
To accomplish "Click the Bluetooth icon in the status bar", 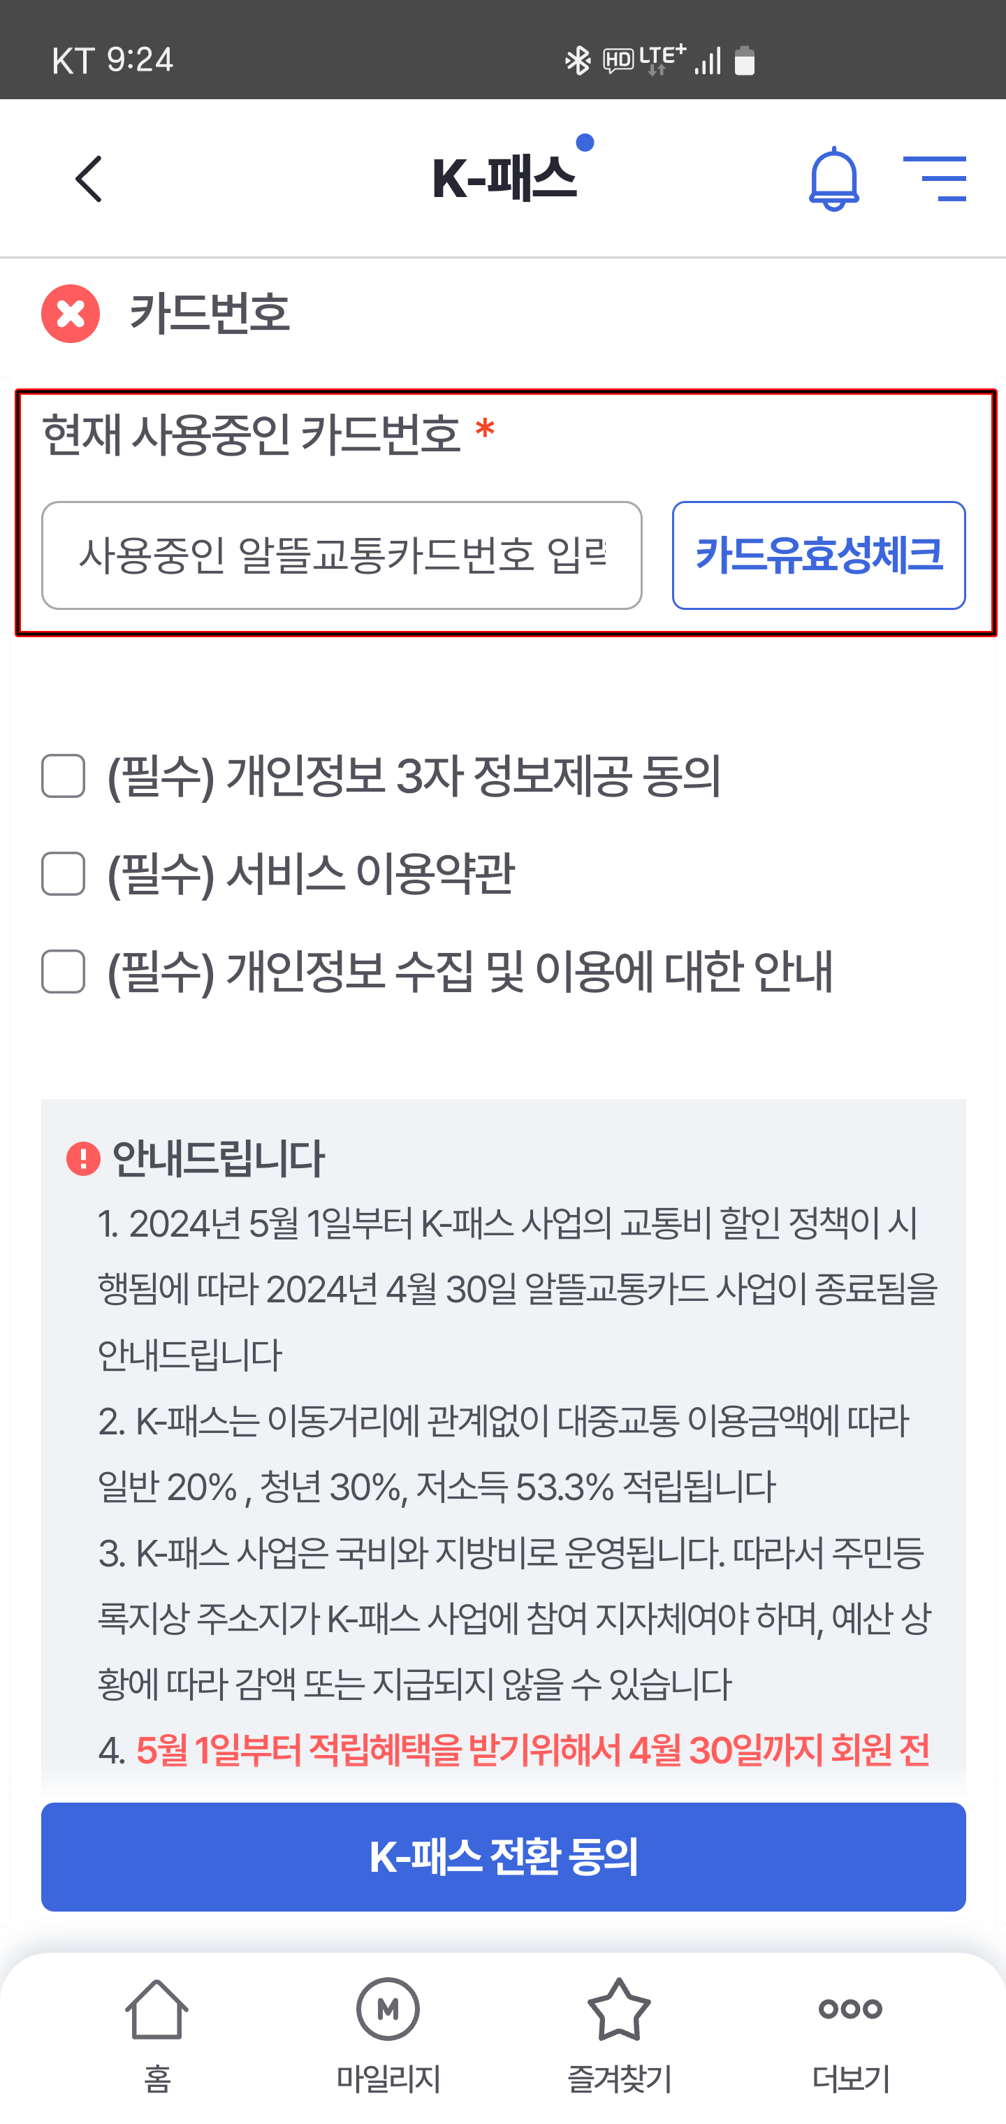I will point(577,59).
